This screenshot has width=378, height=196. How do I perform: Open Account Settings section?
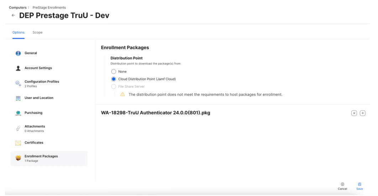pos(49,68)
